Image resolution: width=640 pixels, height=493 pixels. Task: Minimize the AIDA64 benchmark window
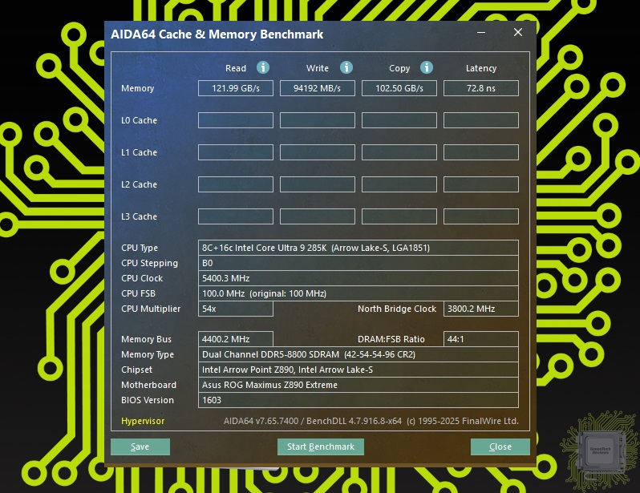[481, 33]
